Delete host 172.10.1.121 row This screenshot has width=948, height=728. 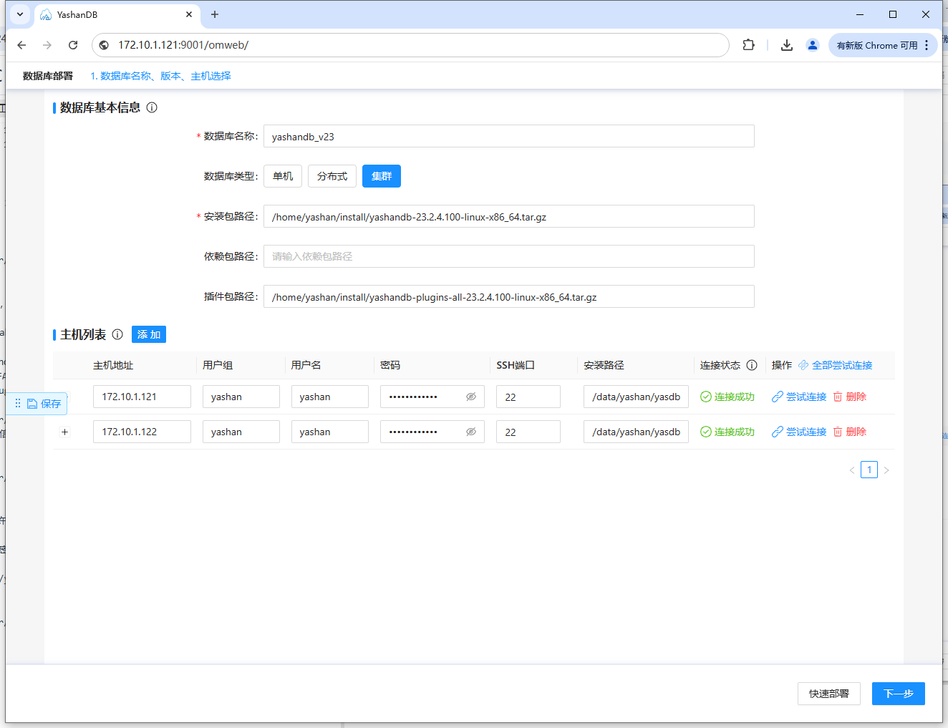[x=850, y=397]
